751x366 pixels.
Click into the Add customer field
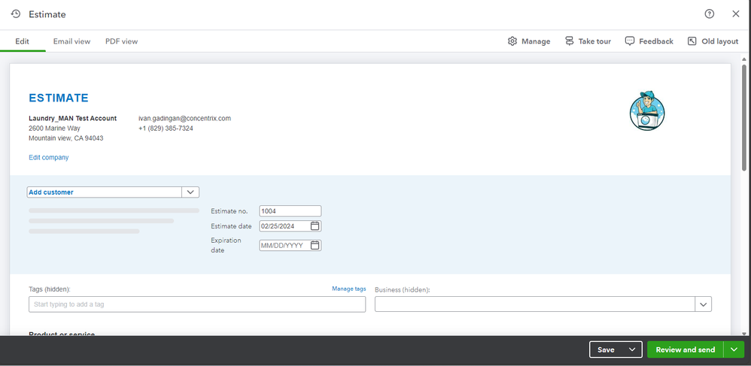(x=105, y=192)
